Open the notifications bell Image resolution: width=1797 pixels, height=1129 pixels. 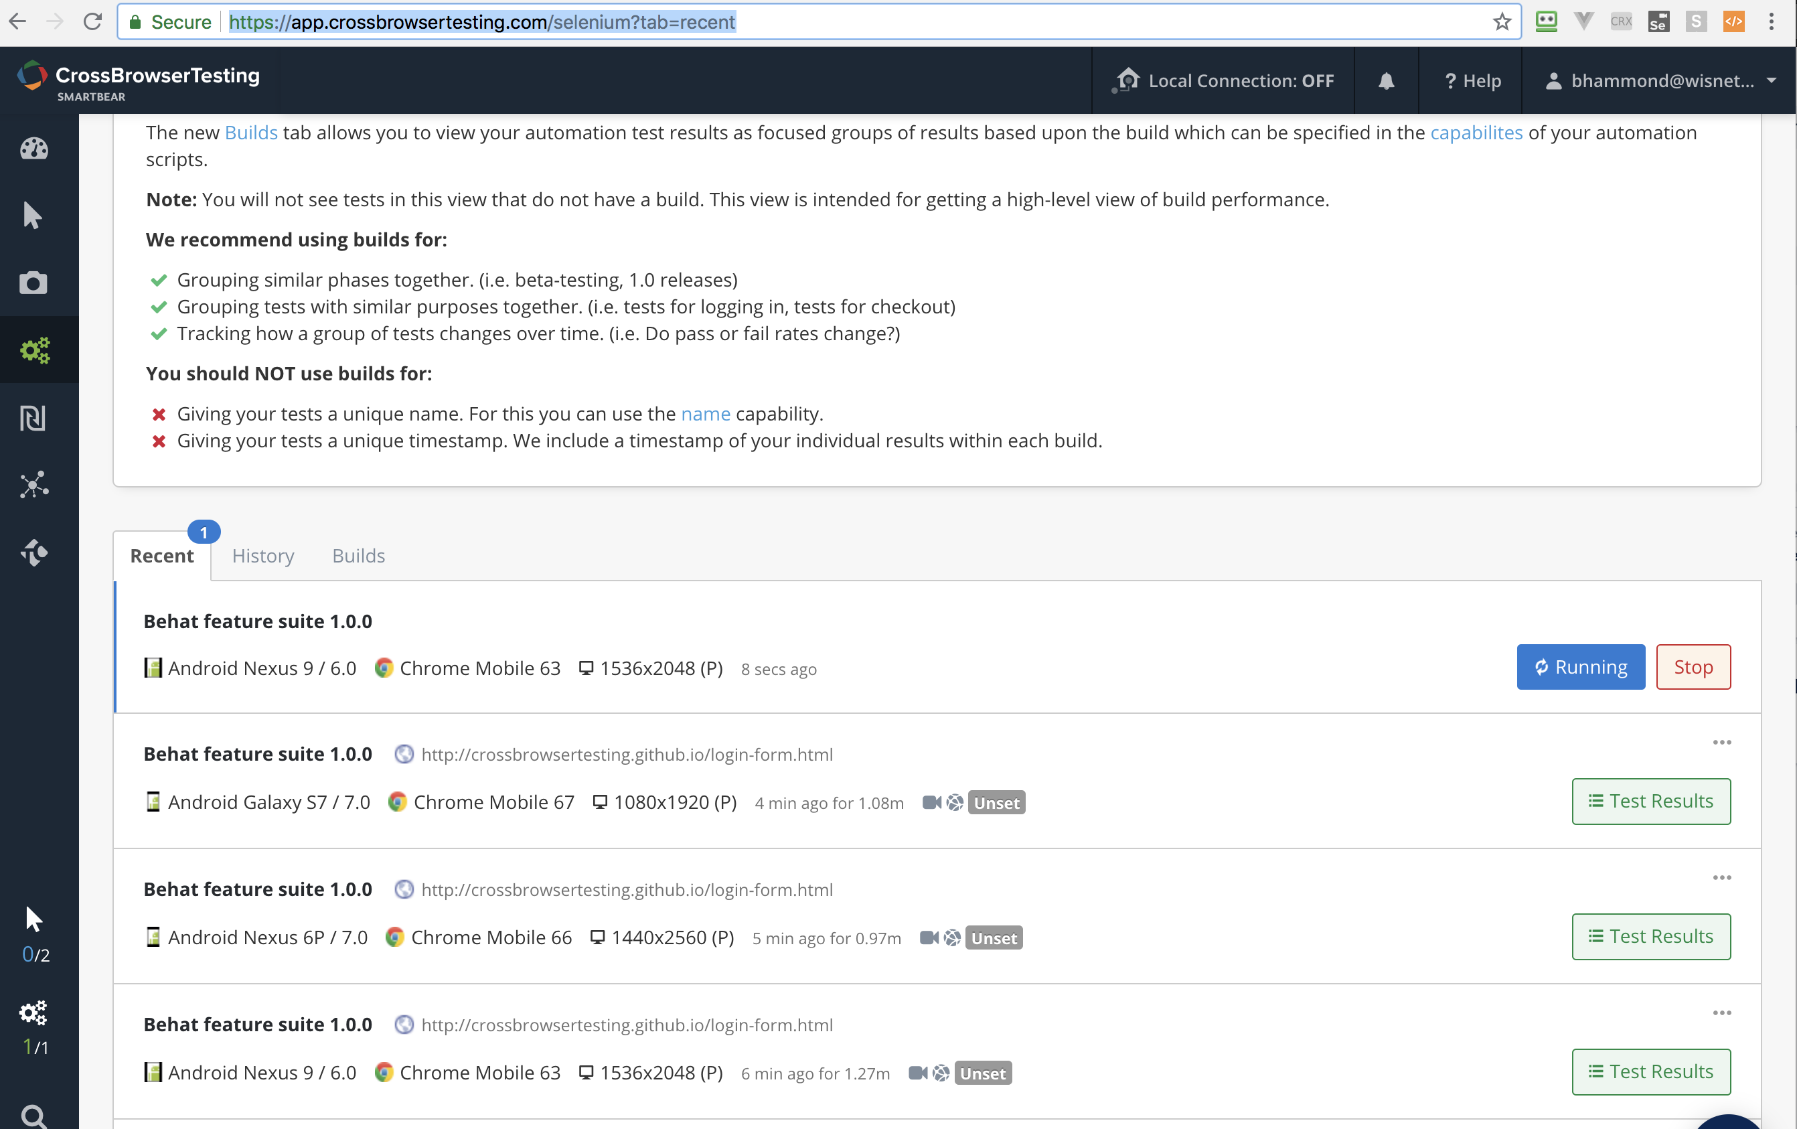(x=1386, y=80)
